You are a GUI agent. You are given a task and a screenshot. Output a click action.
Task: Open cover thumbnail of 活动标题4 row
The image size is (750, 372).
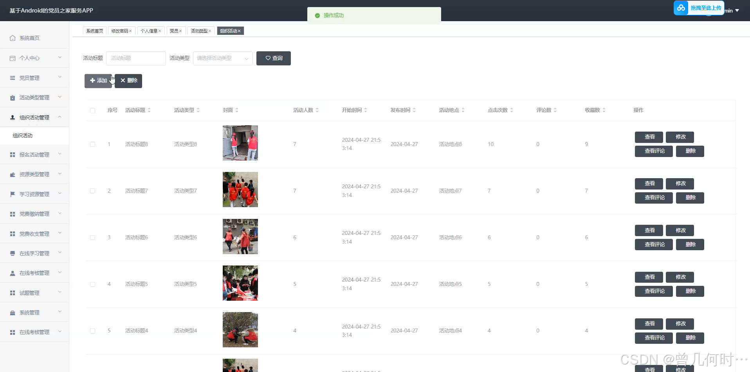click(x=240, y=330)
